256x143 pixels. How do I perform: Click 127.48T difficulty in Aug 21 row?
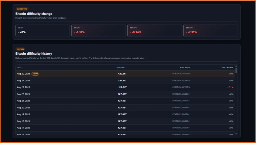(x=122, y=101)
